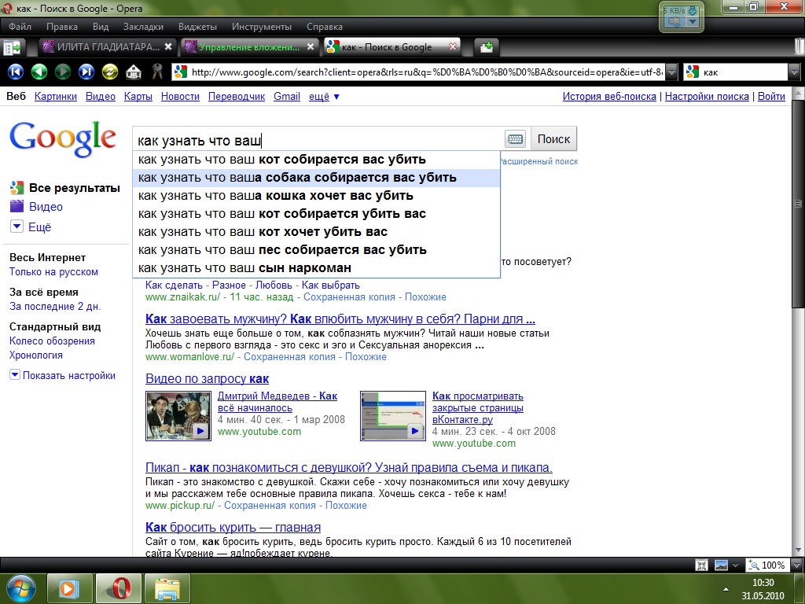Viewport: 805px width, 604px height.
Task: Play the Дмитрий Медведев video thumbnail
Action: click(x=178, y=415)
